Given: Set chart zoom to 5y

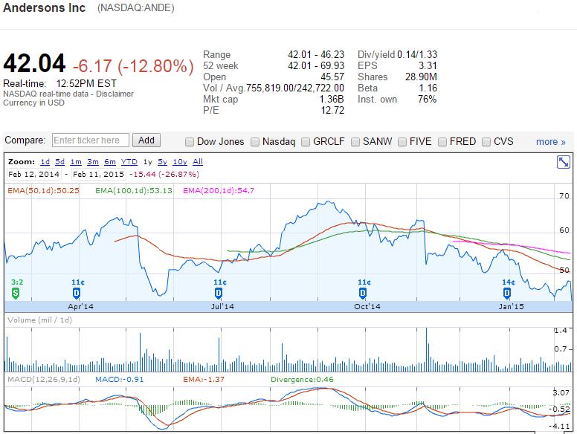Looking at the screenshot, I should pyautogui.click(x=162, y=162).
